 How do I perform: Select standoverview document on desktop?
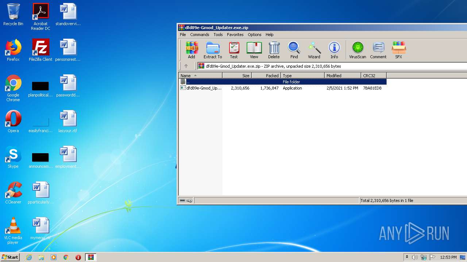point(68,15)
